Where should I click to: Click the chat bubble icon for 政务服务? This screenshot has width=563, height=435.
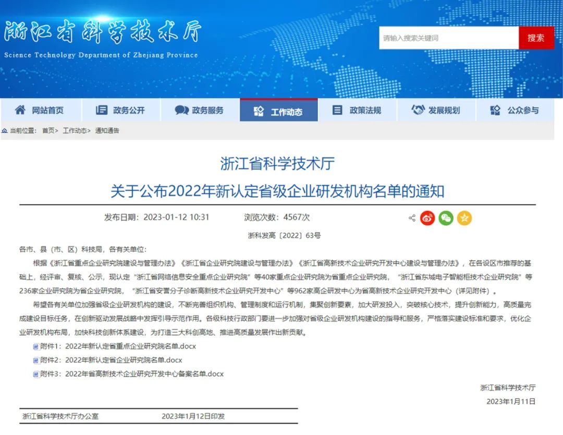[x=182, y=110]
